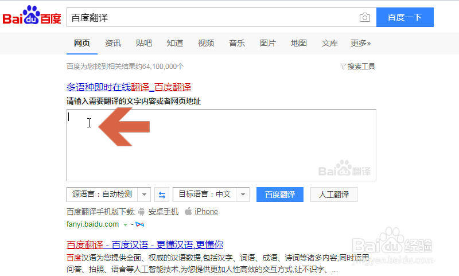Open 百度翻译 - 百度汉语 result link
The image size is (459, 276).
pos(145,244)
